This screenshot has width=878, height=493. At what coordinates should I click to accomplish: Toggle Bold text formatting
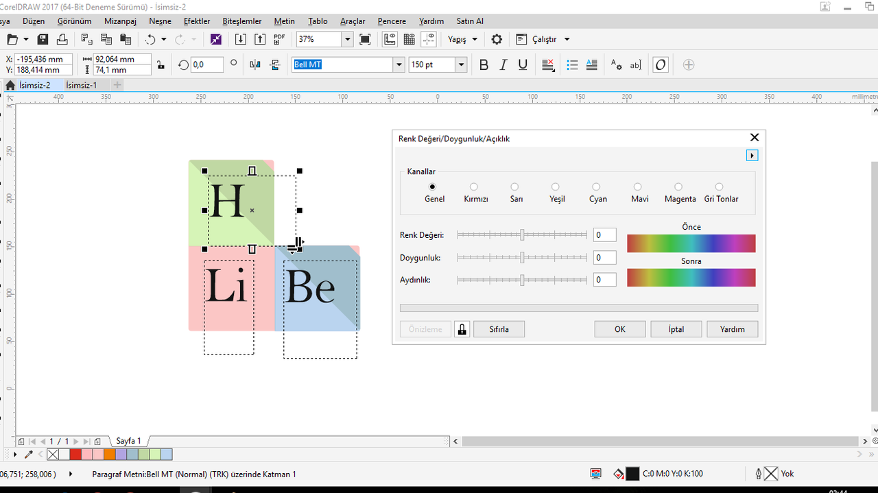coord(484,65)
